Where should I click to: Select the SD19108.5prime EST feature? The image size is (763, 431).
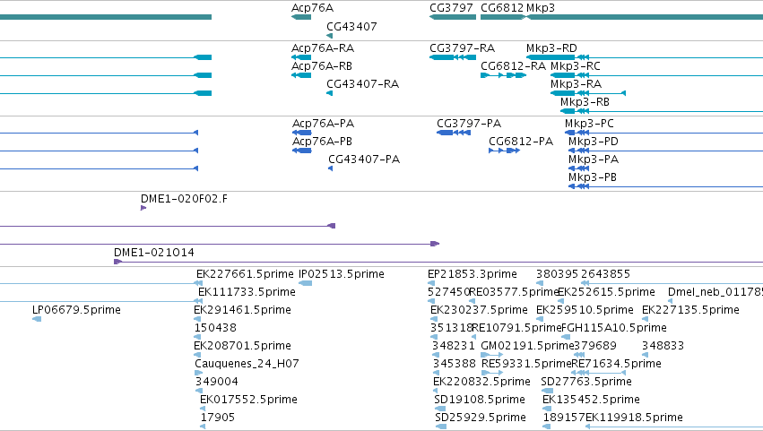[x=440, y=409]
